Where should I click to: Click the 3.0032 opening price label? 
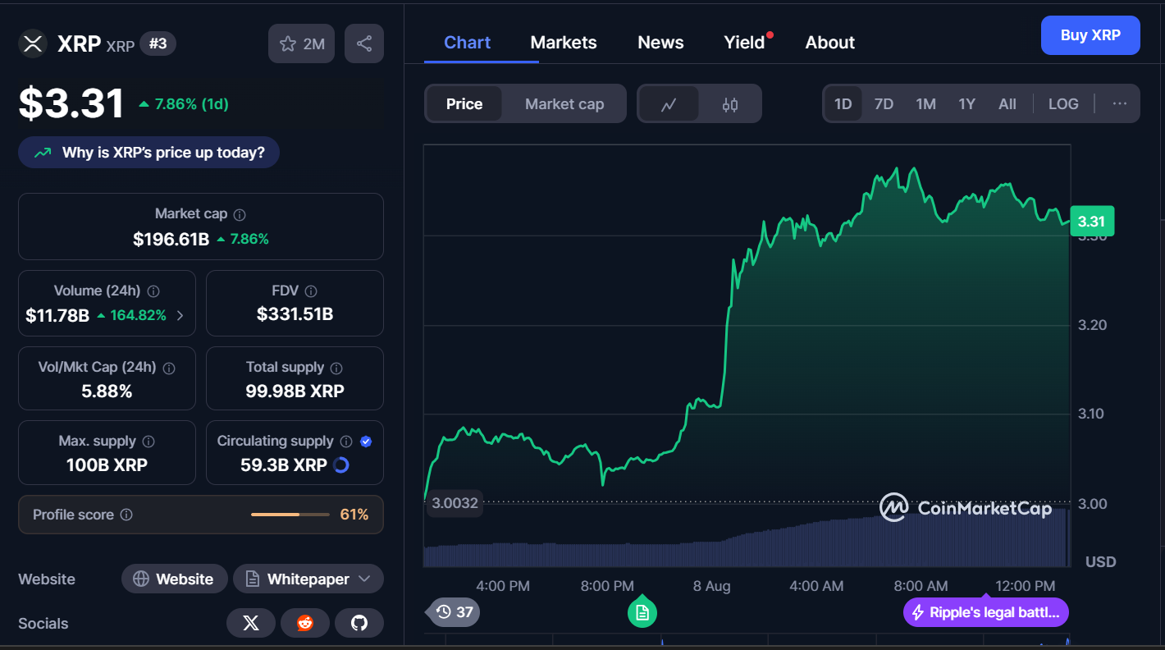(454, 503)
